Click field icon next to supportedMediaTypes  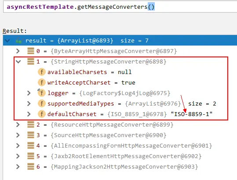coord(42,104)
